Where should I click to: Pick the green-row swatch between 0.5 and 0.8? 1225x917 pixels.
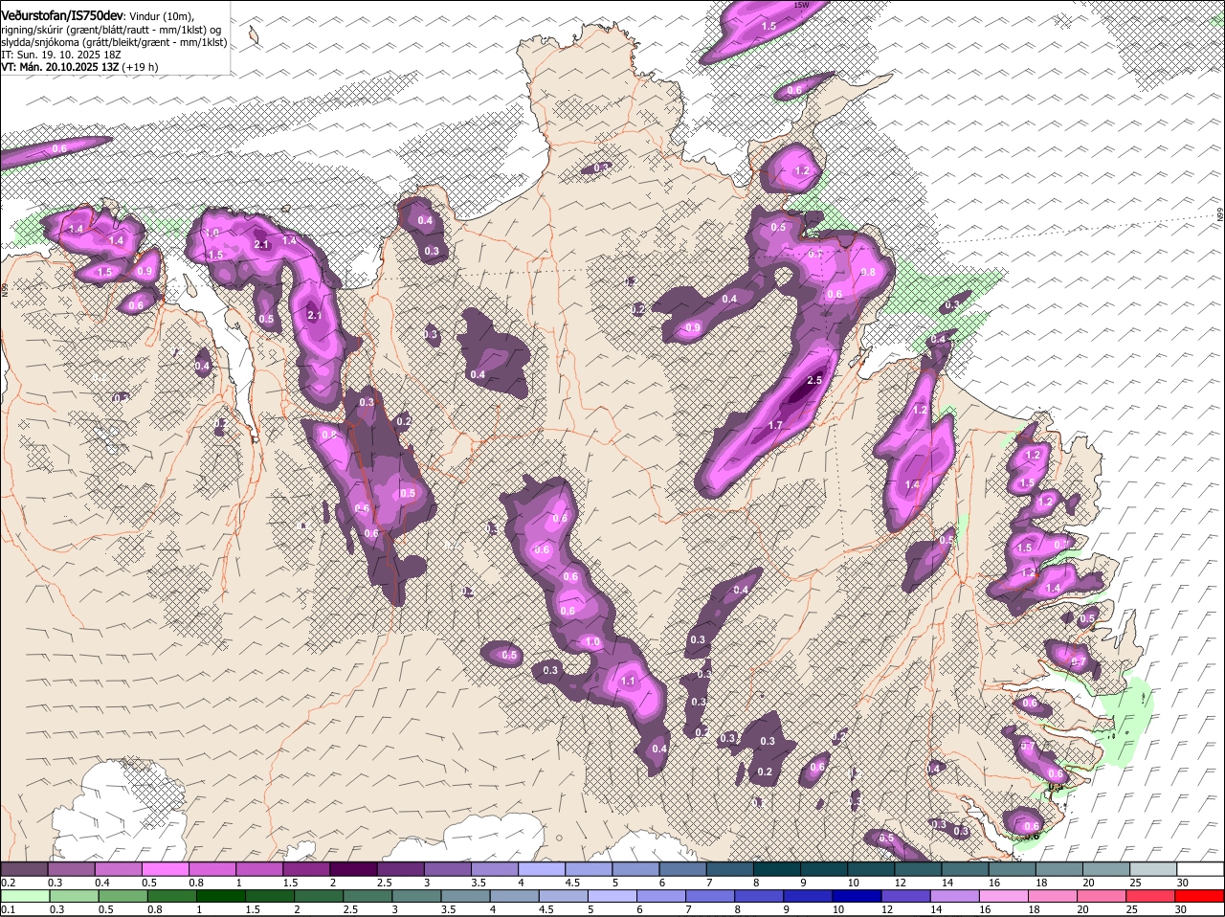click(124, 896)
